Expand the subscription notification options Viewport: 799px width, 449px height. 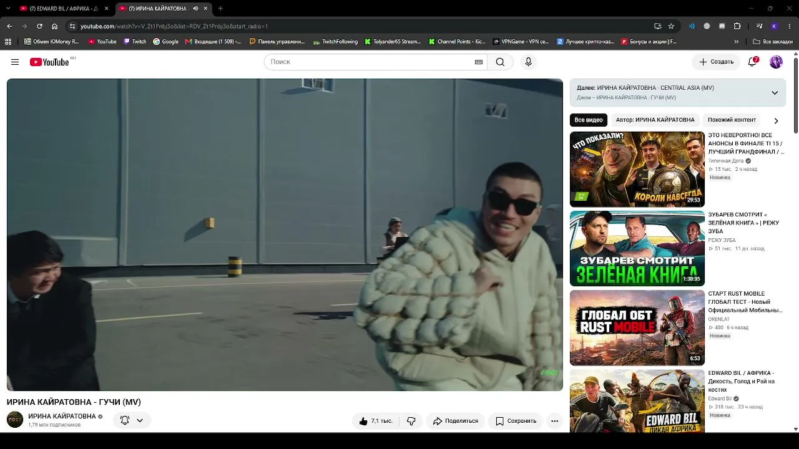click(x=139, y=420)
